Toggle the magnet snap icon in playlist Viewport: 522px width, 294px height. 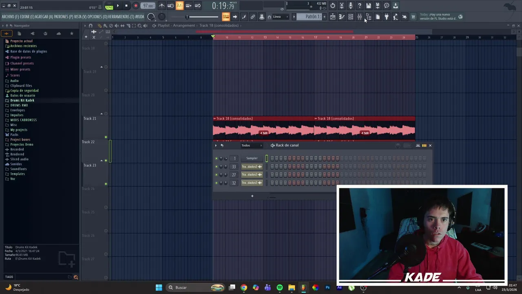click(91, 25)
